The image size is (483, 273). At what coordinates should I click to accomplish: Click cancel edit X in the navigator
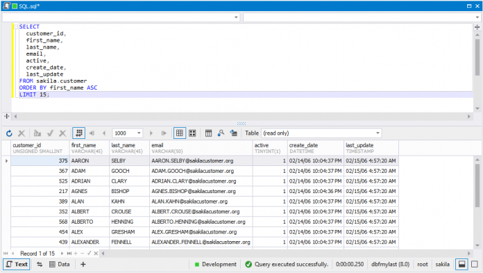(96, 254)
